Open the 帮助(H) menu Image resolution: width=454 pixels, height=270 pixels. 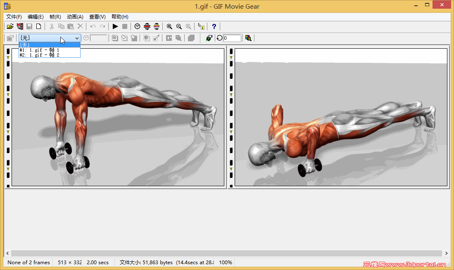point(120,17)
